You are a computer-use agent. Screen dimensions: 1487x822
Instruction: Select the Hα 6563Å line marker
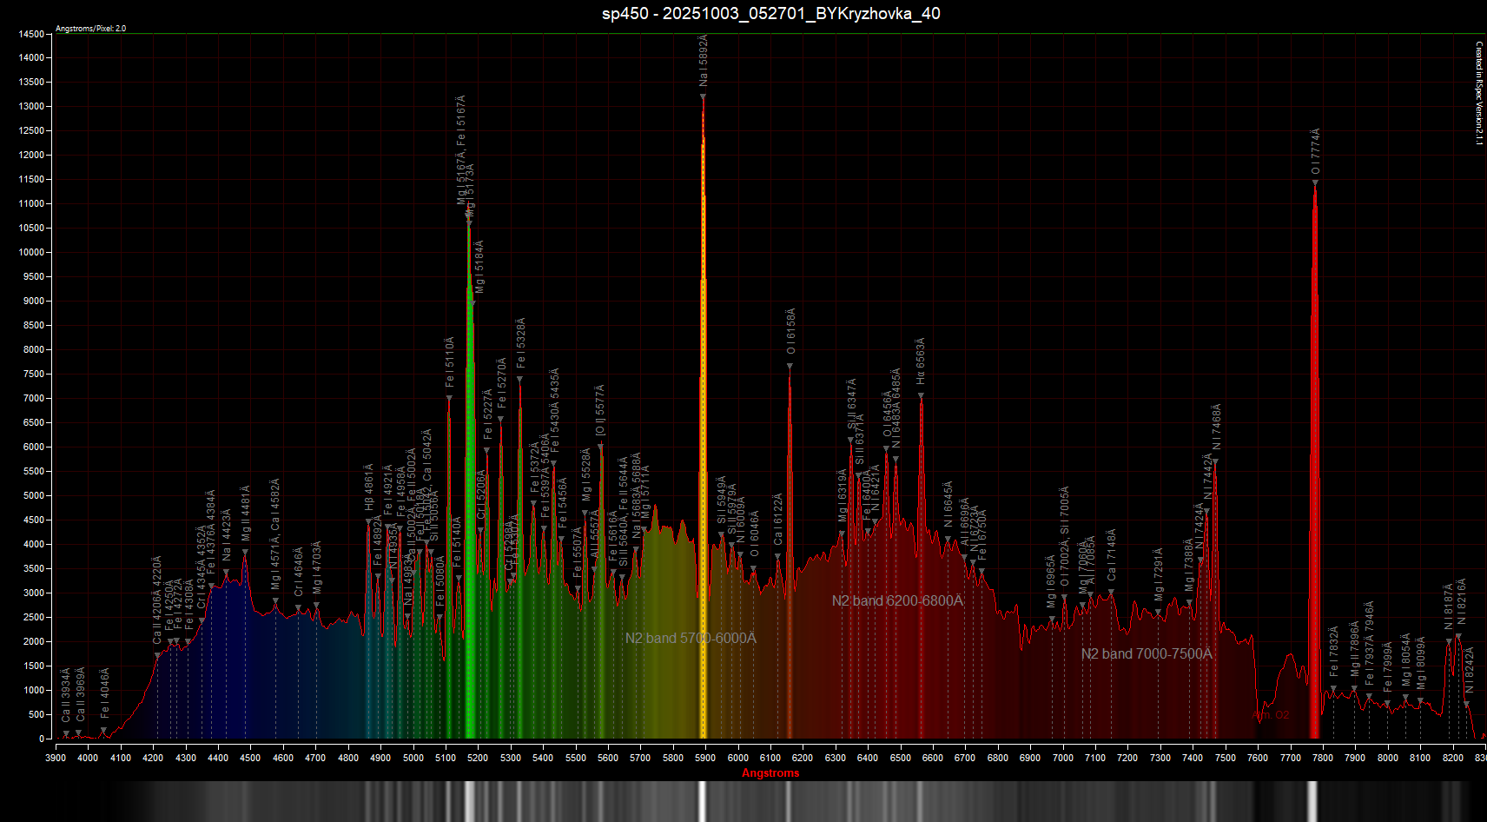click(921, 396)
